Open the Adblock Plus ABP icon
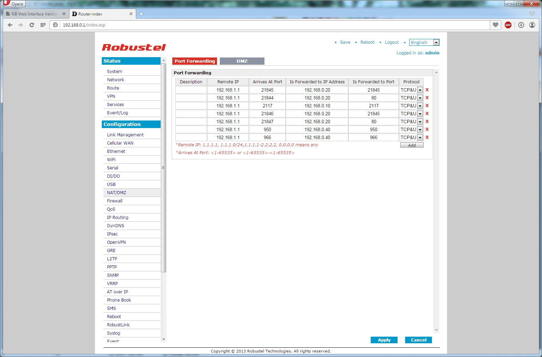This screenshot has width=542, height=357. click(508, 25)
